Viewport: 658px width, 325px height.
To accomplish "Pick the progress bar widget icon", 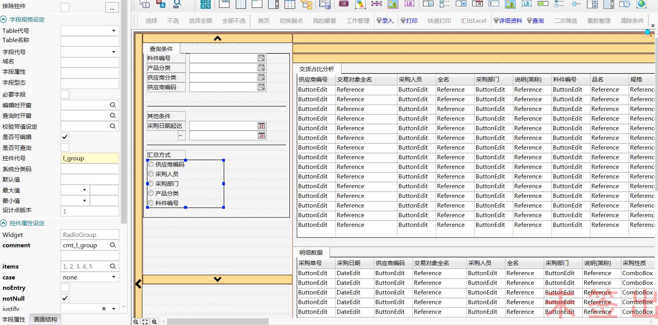I will 543,4.
